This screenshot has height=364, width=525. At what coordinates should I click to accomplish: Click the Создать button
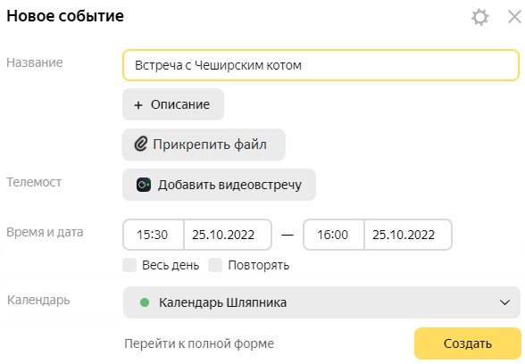click(x=468, y=343)
